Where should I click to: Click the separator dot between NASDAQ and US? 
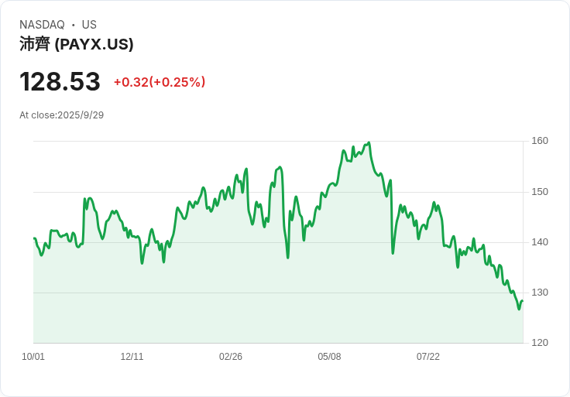pyautogui.click(x=74, y=25)
